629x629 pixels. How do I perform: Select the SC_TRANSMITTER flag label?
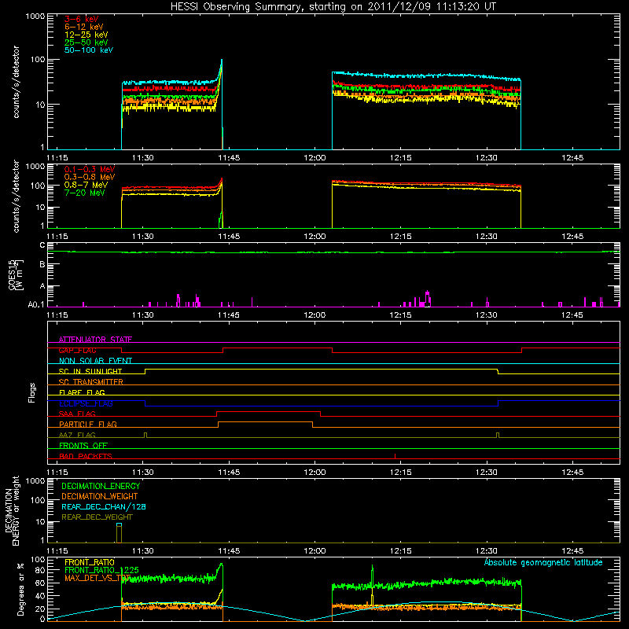coord(90,382)
